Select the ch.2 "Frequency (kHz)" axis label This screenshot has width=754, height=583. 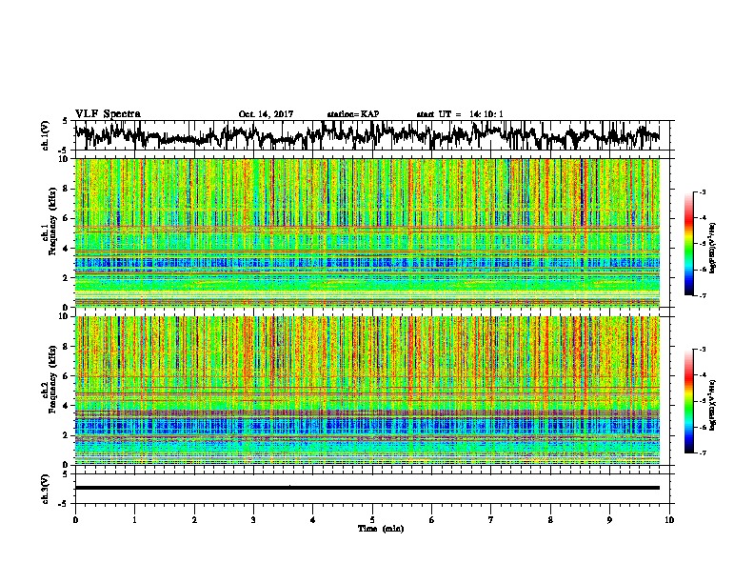click(x=53, y=379)
